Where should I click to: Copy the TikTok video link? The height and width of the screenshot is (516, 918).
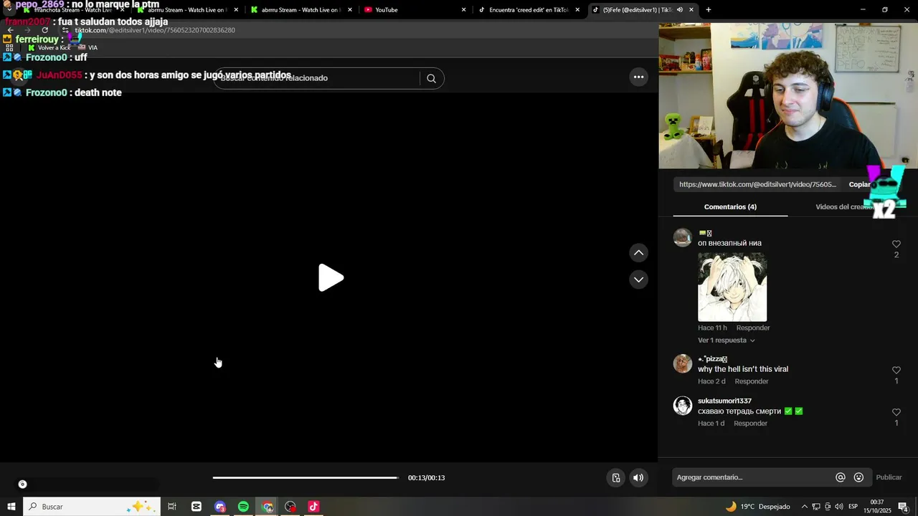pyautogui.click(x=859, y=184)
